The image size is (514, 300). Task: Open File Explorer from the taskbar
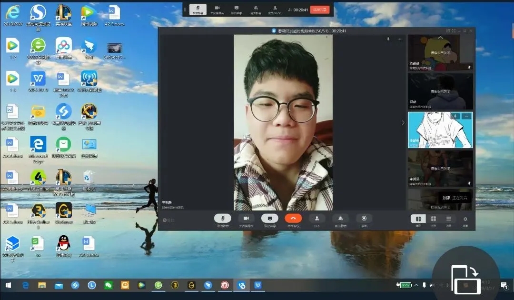tap(42, 285)
